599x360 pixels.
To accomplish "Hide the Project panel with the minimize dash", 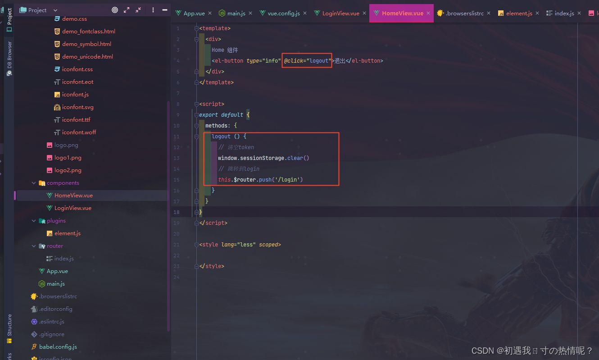I will click(165, 10).
